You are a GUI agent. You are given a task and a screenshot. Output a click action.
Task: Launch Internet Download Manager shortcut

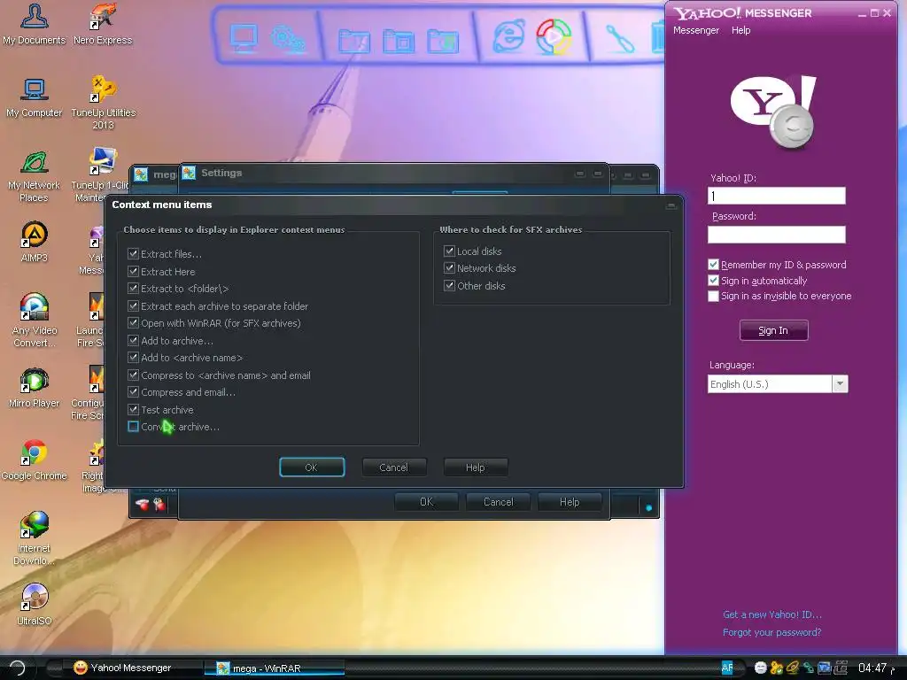point(35,539)
